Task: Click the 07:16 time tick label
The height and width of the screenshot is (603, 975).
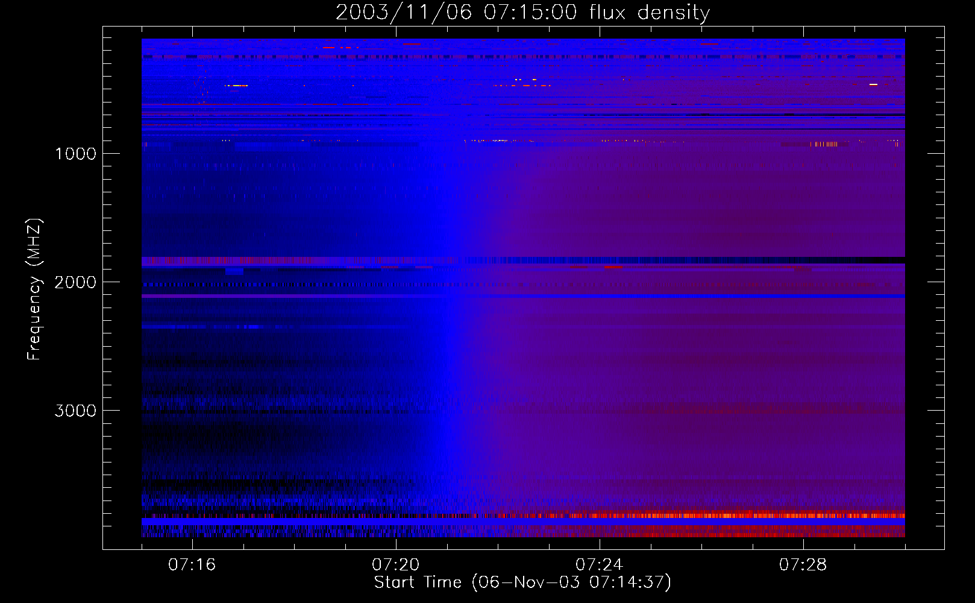Action: (x=192, y=565)
